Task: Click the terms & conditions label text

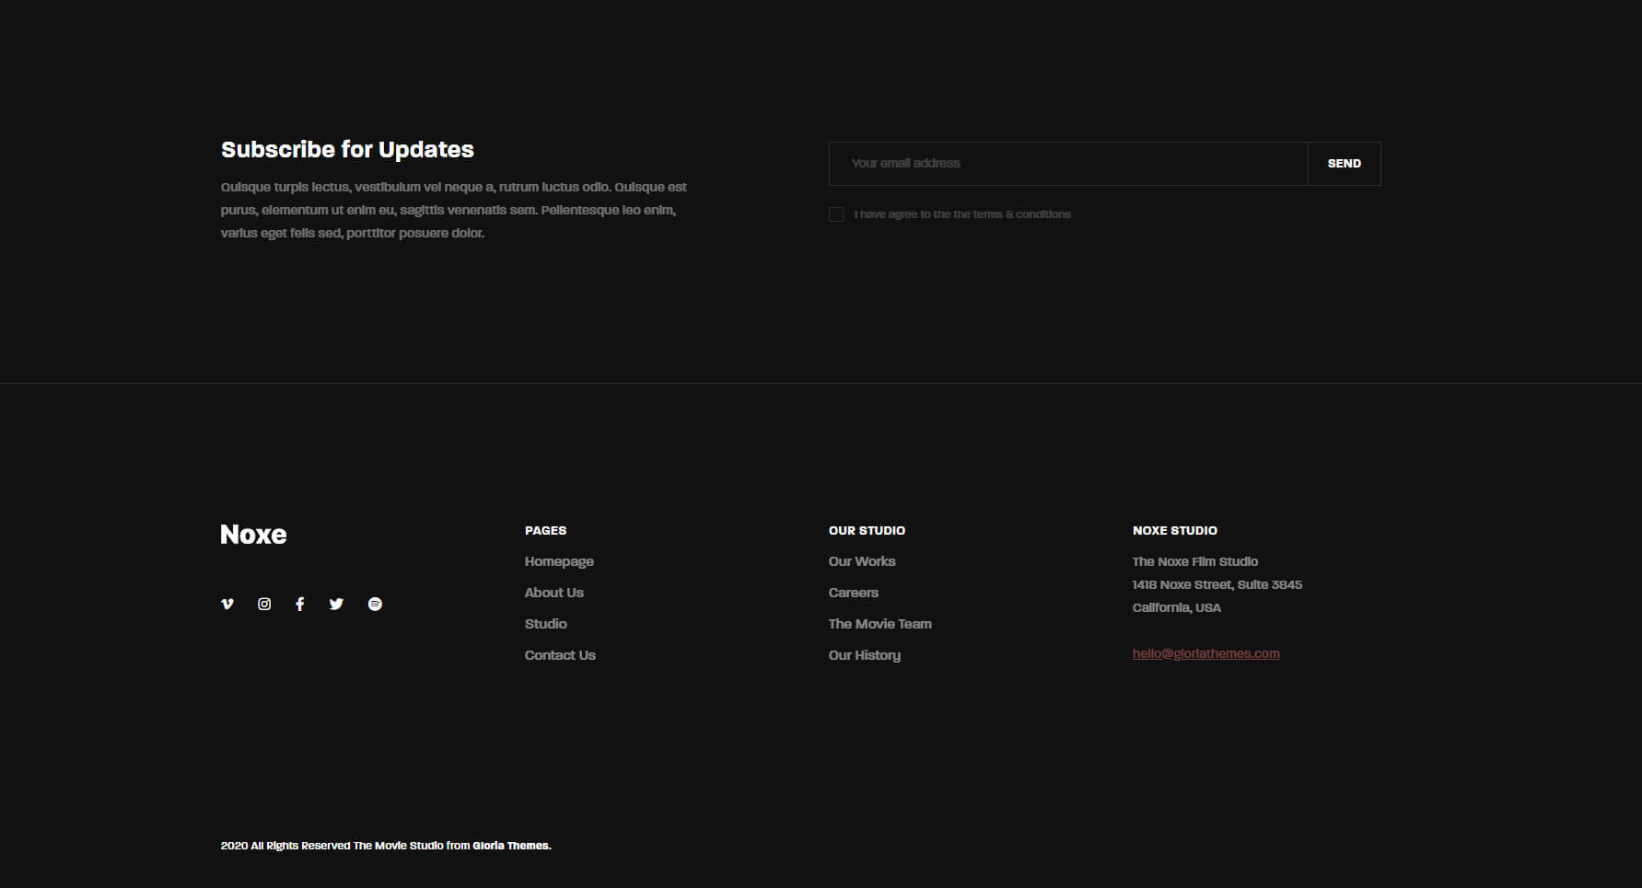Action: pos(961,214)
